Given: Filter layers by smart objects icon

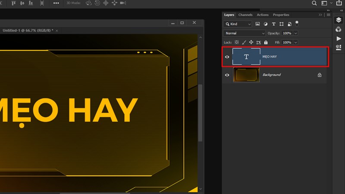Looking at the screenshot, I should point(289,24).
